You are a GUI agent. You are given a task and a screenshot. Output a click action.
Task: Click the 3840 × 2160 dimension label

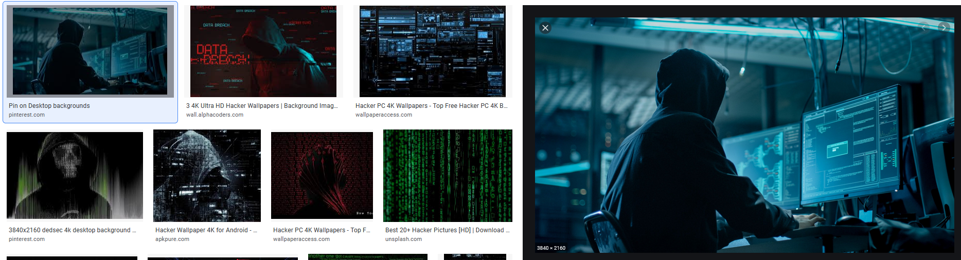coord(551,248)
